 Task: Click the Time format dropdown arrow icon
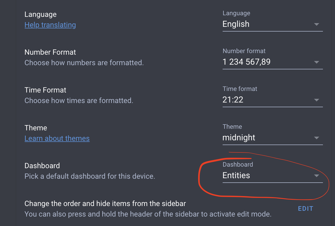coord(316,100)
